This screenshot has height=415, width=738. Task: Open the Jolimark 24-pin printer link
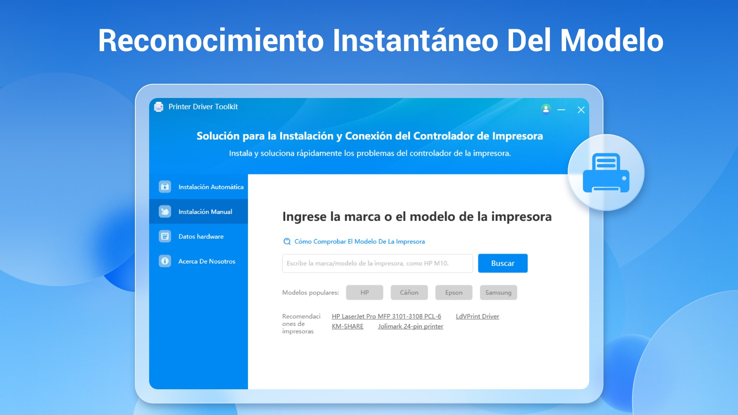point(411,326)
